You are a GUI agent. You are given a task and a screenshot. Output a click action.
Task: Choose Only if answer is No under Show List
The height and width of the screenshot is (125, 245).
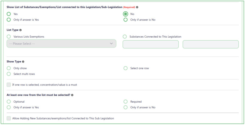point(125,20)
